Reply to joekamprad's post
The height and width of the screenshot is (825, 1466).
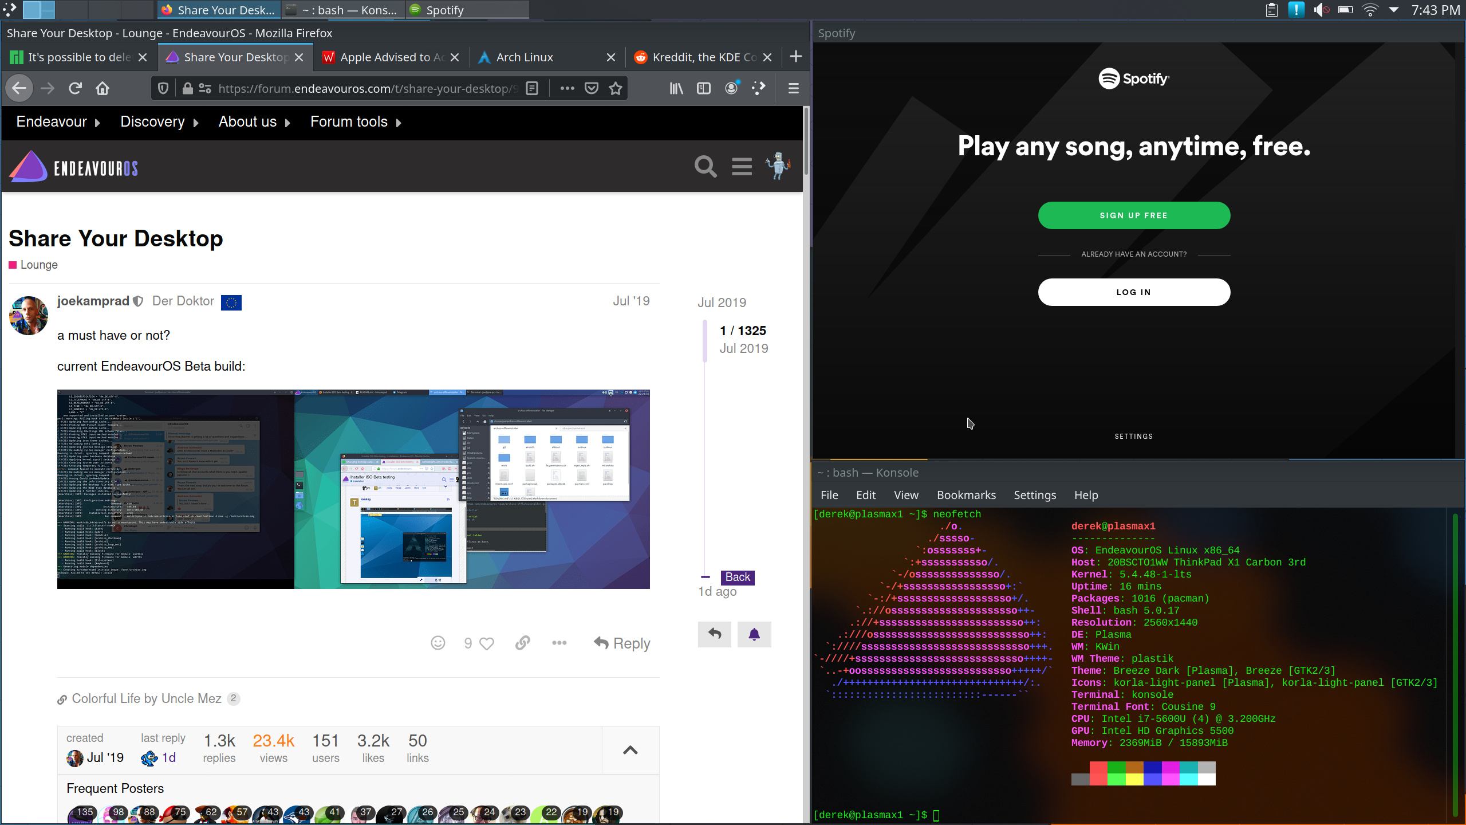(622, 643)
